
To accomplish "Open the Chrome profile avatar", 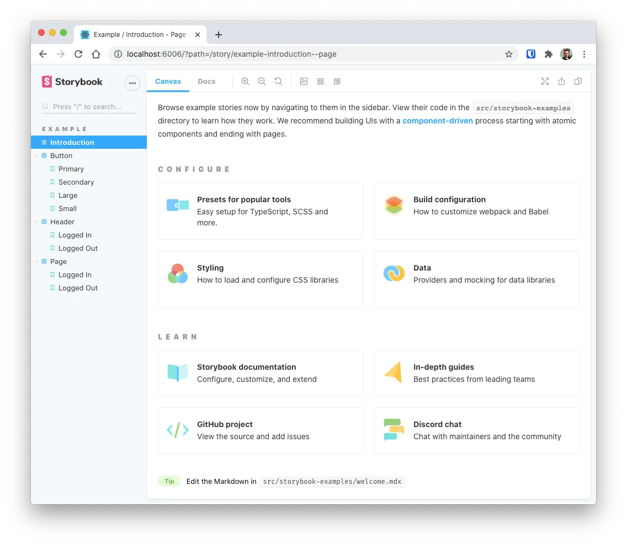I will point(566,54).
